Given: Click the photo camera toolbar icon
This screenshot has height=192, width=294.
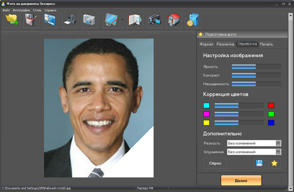Looking at the screenshot, I should (90, 20).
